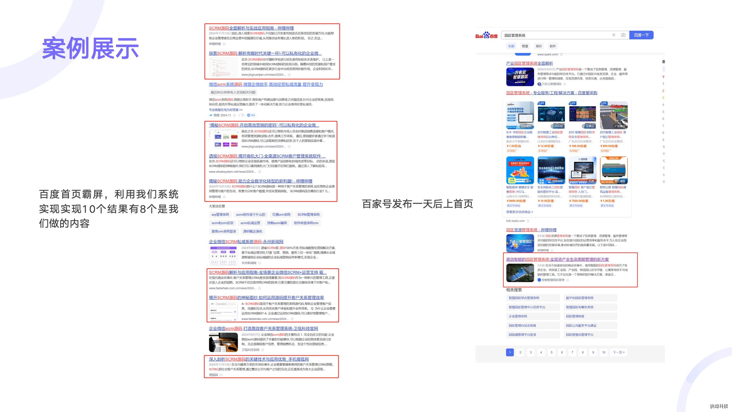Viewport: 732px width, 412px height.
Task: Open 探索SCRM源码:解析传媒时代关键一环 result
Action: [x=265, y=53]
